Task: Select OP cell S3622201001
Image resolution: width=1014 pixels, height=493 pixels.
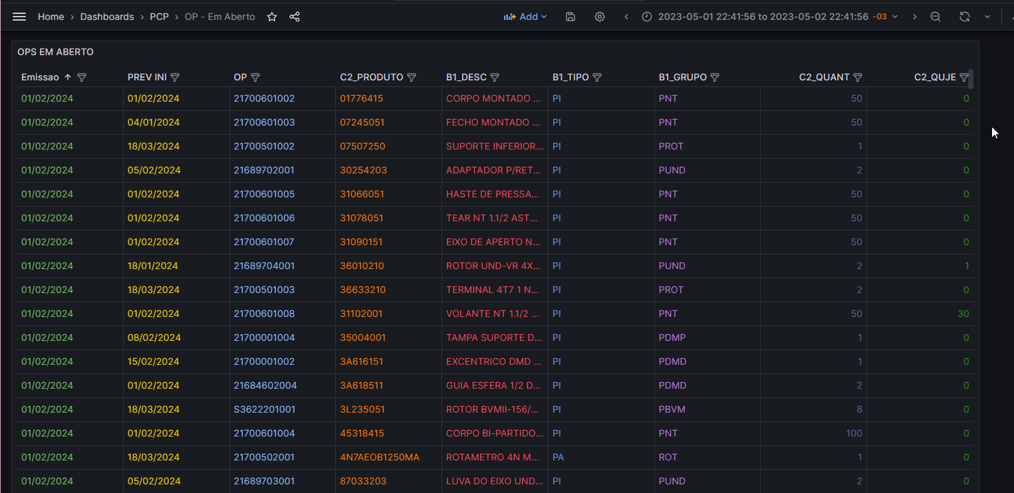Action: coord(265,409)
